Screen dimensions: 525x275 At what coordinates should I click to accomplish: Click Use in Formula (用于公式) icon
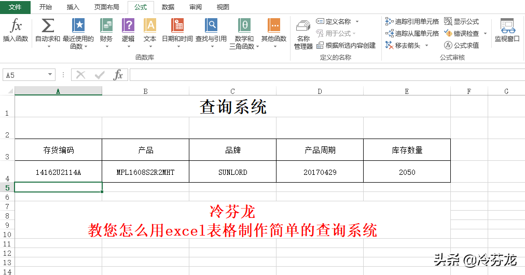[320, 33]
